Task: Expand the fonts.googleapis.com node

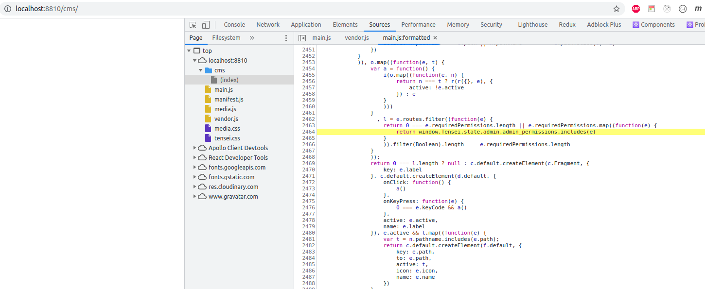Action: (194, 167)
